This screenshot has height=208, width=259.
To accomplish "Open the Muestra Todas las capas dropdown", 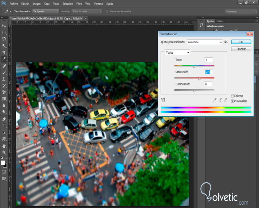I will coord(87,12).
